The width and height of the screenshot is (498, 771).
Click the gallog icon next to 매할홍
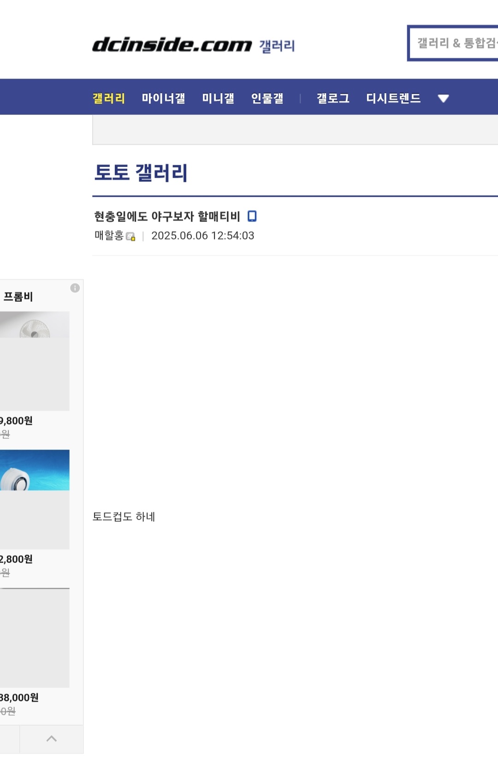point(130,237)
